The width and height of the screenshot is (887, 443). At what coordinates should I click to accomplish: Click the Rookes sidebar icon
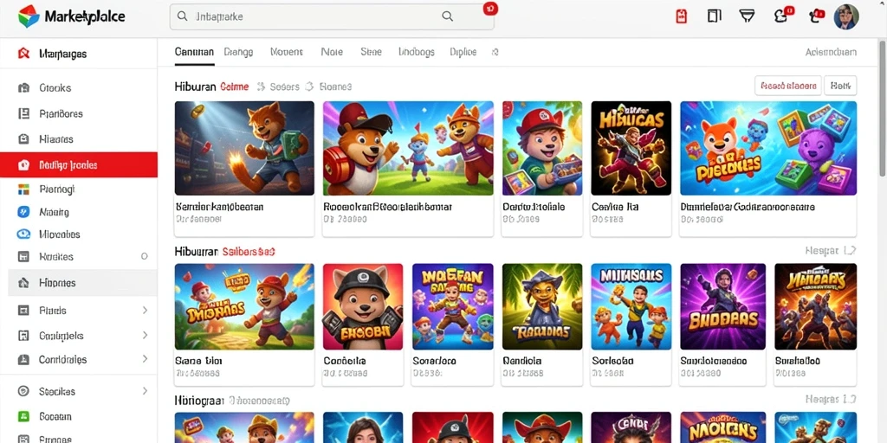pos(23,256)
